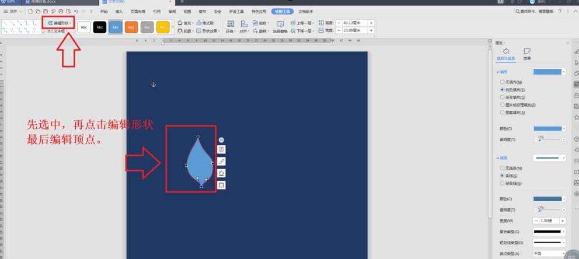Switch to the 插入 ribbon tab
The width and height of the screenshot is (579, 259).
[x=119, y=12]
